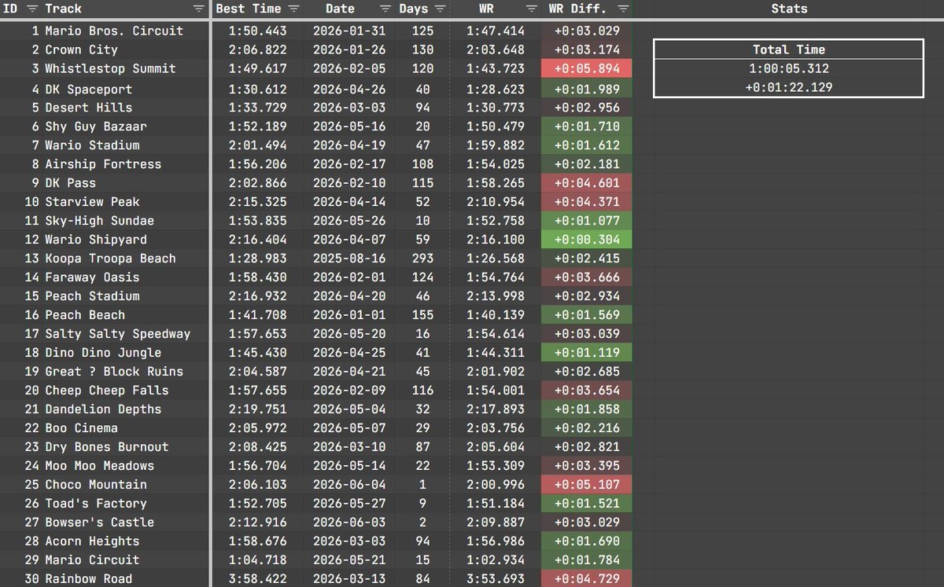Screen dimensions: 944x587
Task: Select the Boo Cinema track cell
Action: 126,428
